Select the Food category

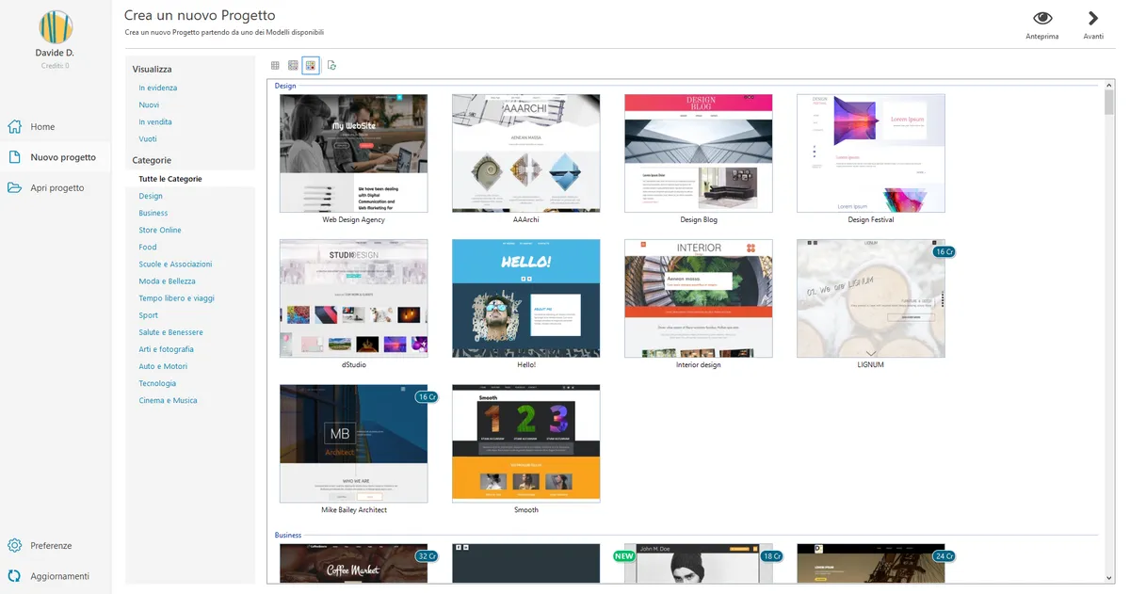[148, 247]
